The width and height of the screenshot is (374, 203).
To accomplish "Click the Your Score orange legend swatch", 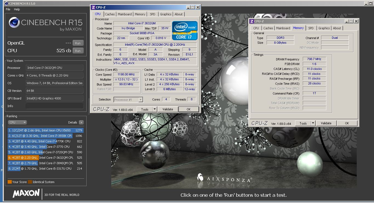I will (x=10, y=182).
